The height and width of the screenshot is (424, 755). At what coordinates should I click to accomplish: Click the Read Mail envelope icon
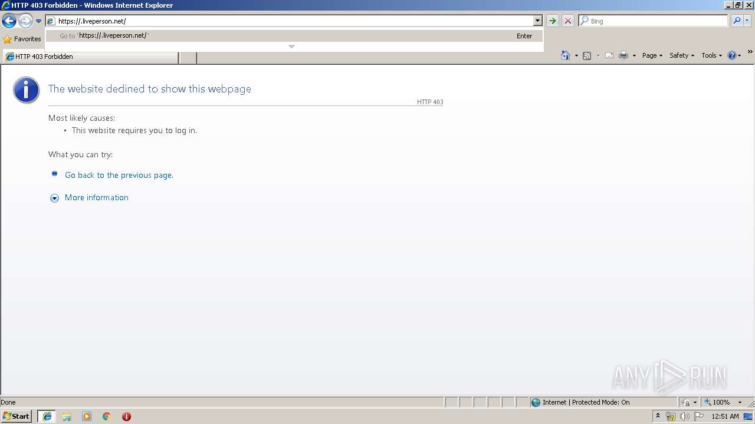[609, 55]
